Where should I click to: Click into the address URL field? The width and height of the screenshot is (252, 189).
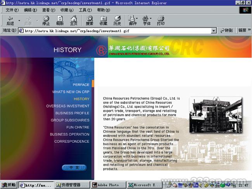coord(116,31)
